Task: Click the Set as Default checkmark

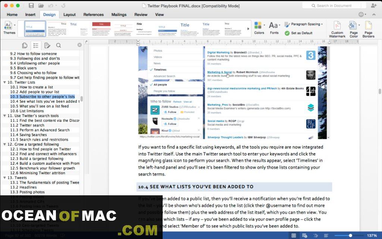Action: [287, 33]
